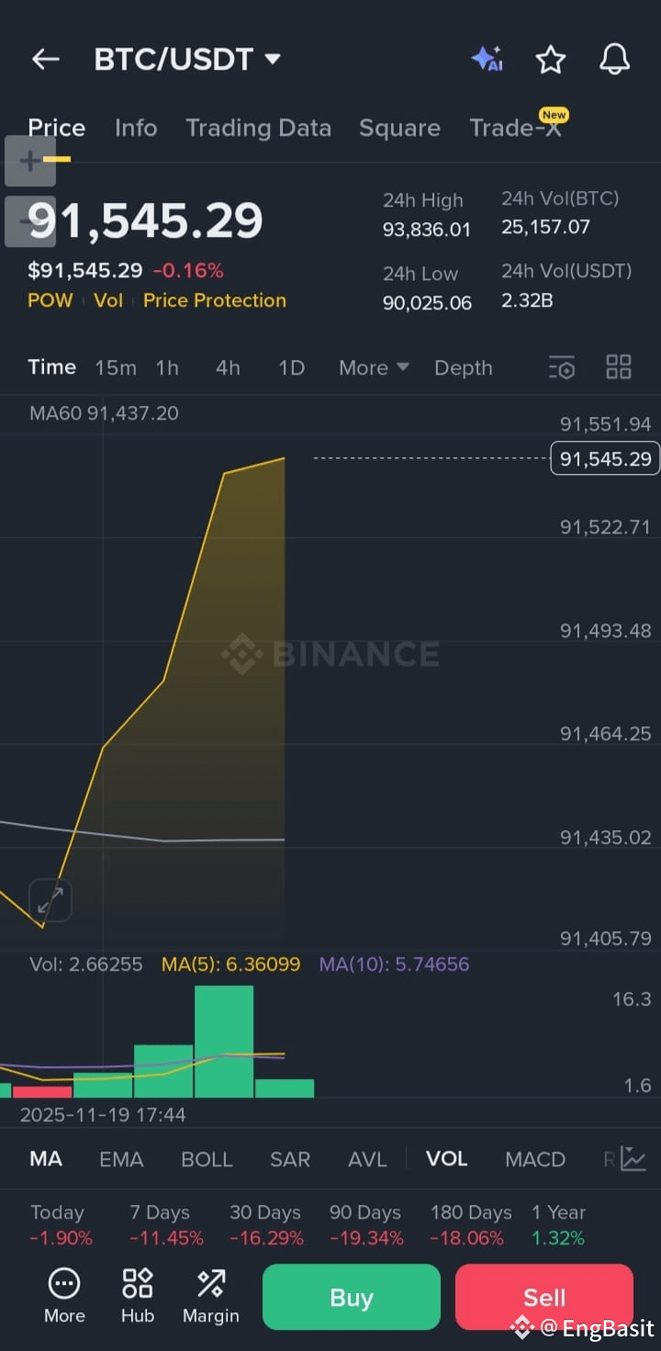Tap 180 Days -18.06% performance
661x1351 pixels.
470,1225
